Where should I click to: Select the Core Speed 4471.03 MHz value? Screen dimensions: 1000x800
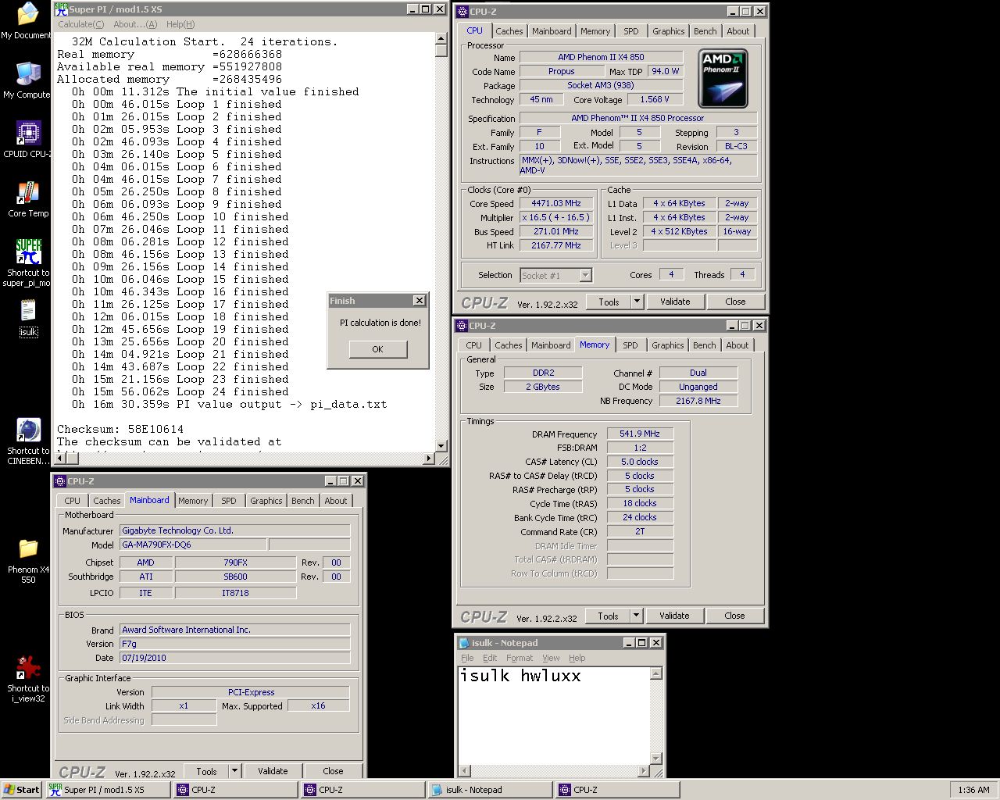[556, 203]
